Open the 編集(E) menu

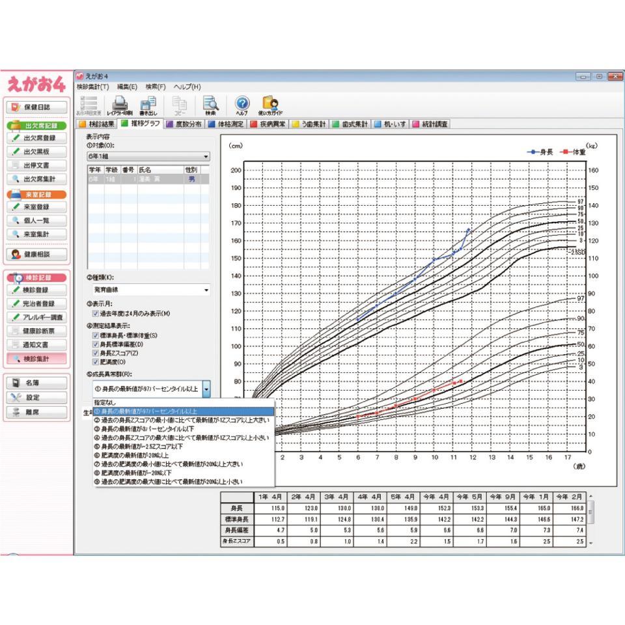click(127, 87)
